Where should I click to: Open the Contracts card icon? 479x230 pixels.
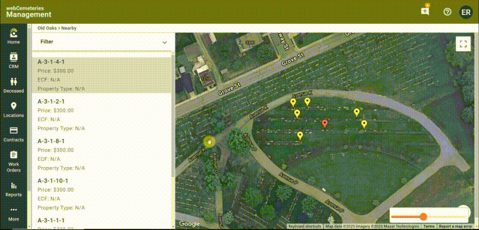(x=13, y=131)
